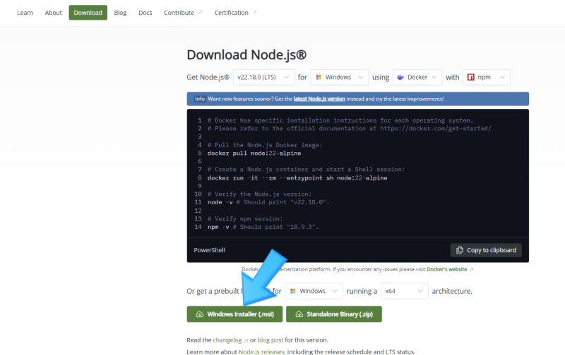Click the clipboard icon in the copy button

(460, 250)
